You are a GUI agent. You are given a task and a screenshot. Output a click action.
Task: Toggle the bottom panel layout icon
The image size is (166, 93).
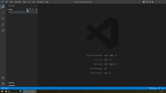(x=147, y=2)
